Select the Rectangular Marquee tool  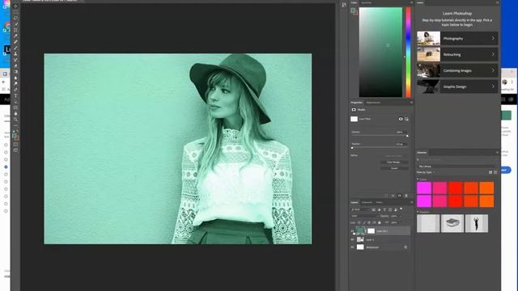[x=15, y=12]
